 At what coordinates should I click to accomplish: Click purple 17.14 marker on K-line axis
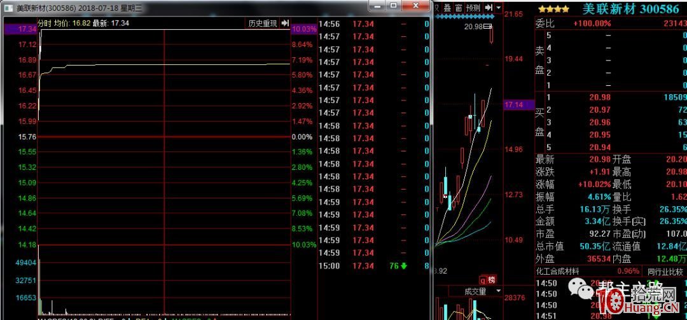click(519, 104)
